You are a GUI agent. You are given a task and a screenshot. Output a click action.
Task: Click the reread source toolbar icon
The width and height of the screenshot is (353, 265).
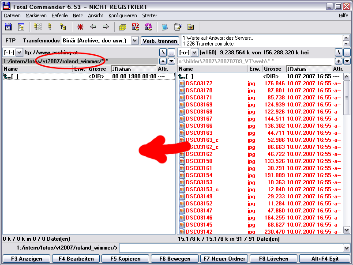(x=8, y=27)
